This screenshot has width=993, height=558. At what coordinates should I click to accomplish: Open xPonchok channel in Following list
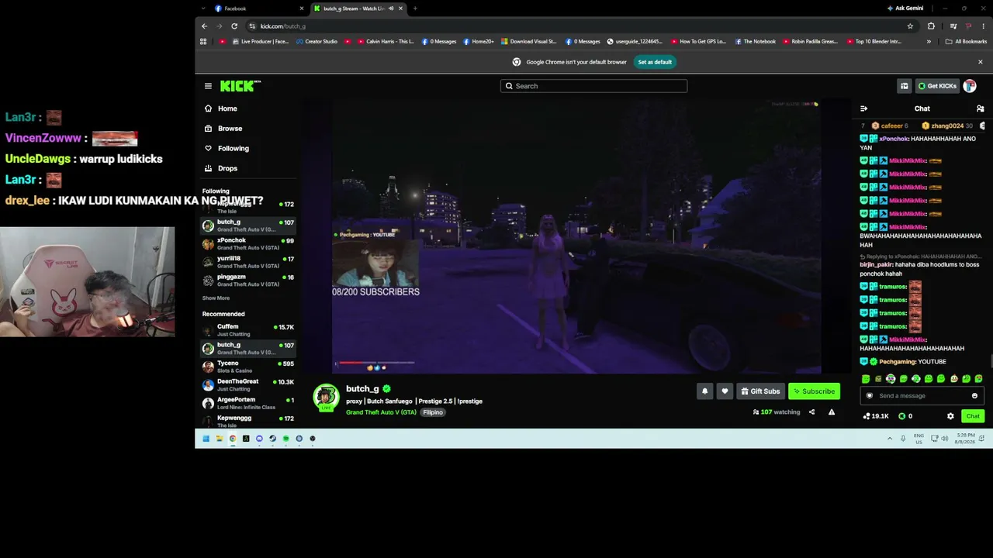248,244
